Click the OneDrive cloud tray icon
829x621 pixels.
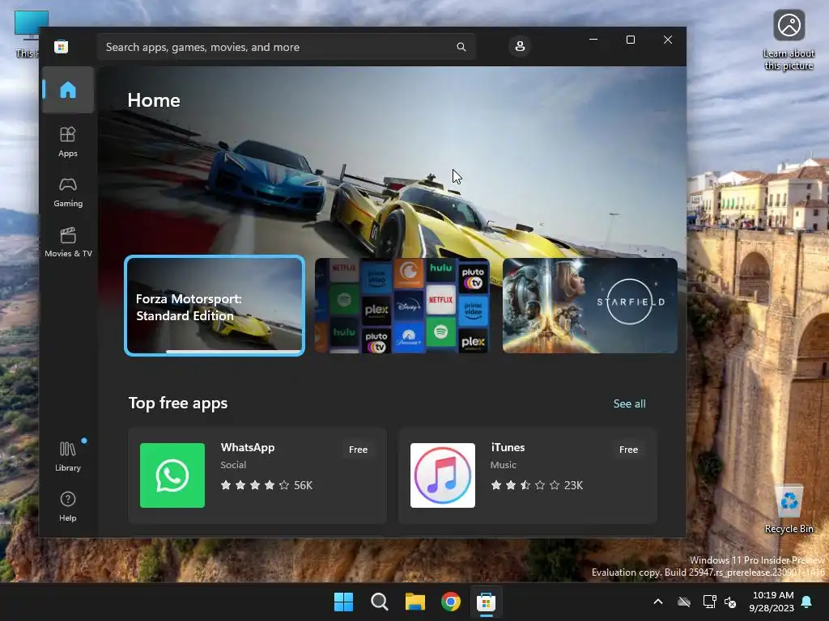684,602
